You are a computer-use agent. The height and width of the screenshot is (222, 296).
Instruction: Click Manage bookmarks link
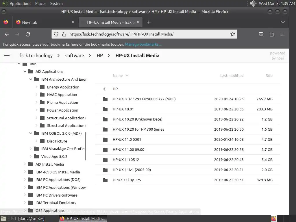pyautogui.click(x=143, y=44)
